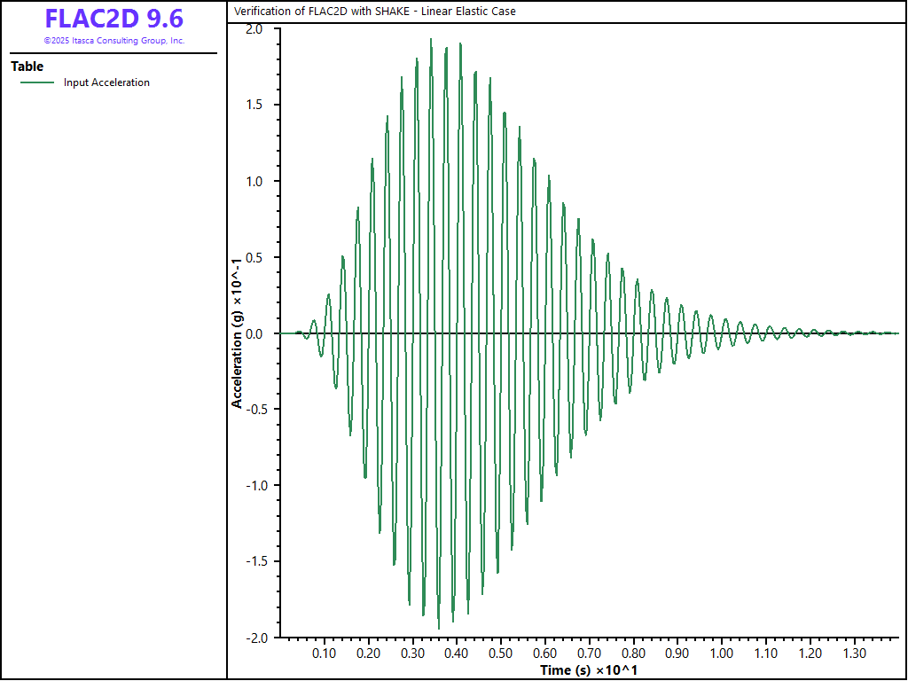Screen dimensions: 908x681
Task: Click the FLAC2D 9.6 logo title
Action: click(x=113, y=20)
